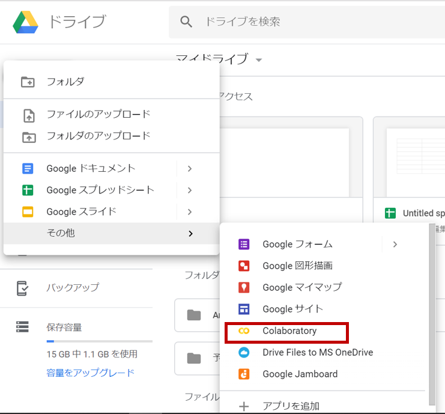Select Drive Files to MS OneDrive
445x414 pixels.
point(324,352)
